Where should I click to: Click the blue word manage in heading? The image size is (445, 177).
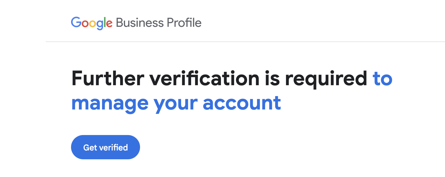pos(110,105)
